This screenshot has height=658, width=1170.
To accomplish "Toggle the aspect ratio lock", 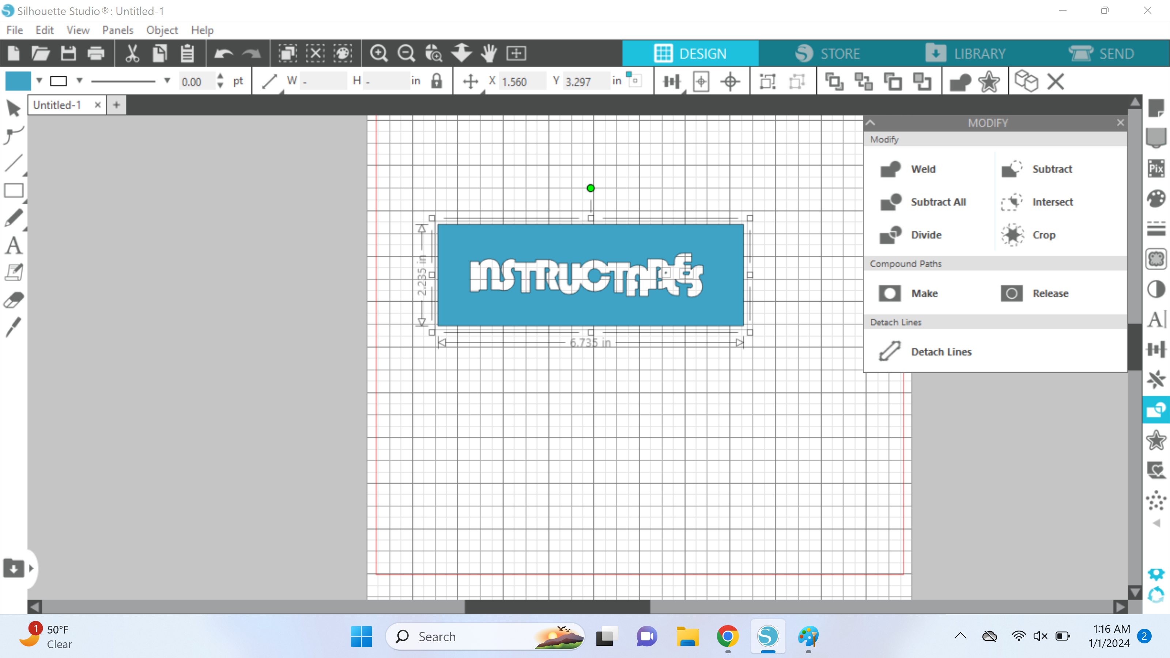I will coord(437,81).
